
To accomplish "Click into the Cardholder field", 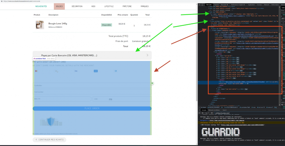I will pyautogui.click(x=92, y=85).
